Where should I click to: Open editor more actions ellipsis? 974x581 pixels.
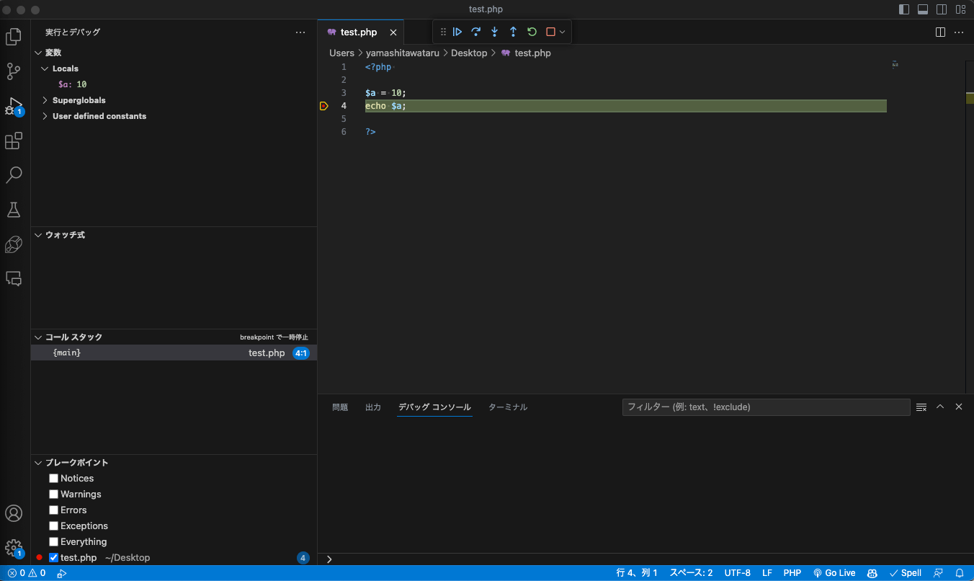(959, 32)
